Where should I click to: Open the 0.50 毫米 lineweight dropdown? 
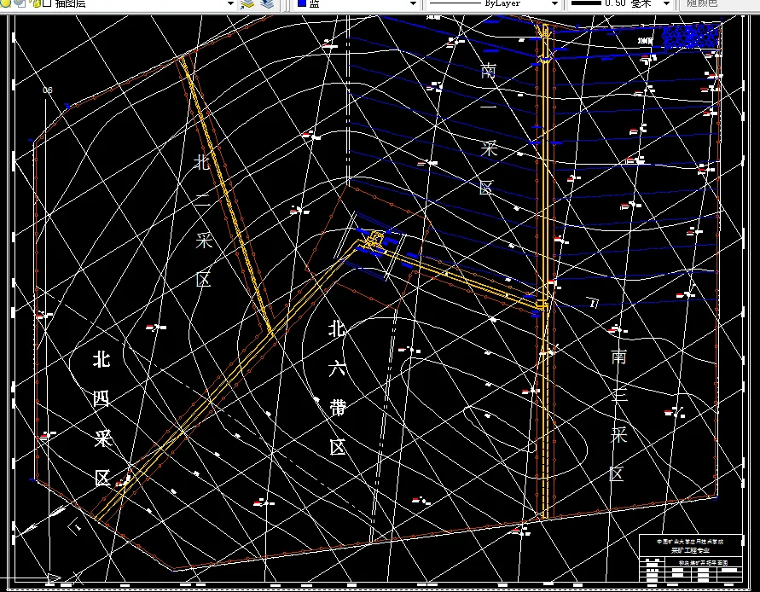(619, 4)
